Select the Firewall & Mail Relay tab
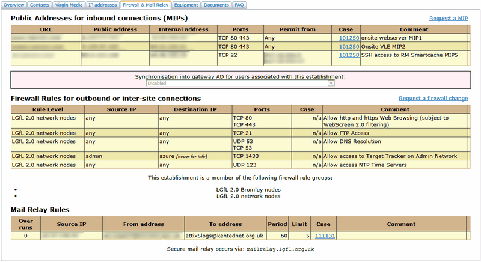This screenshot has height=262, width=481. click(146, 5)
